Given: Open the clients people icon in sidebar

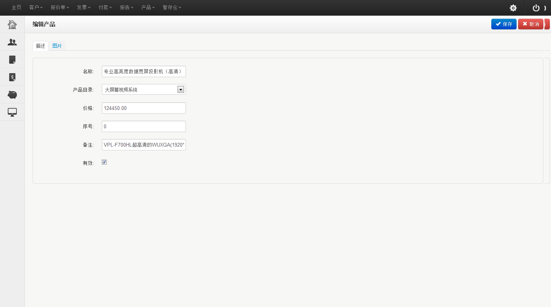Looking at the screenshot, I should point(12,42).
